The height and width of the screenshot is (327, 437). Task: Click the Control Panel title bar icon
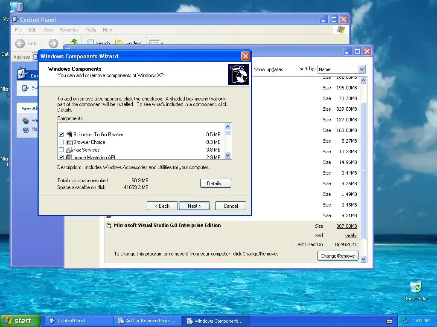[x=15, y=20]
